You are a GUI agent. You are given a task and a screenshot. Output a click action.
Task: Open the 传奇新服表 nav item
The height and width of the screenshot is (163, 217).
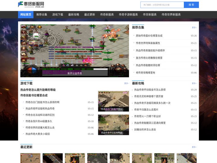pos(107,14)
